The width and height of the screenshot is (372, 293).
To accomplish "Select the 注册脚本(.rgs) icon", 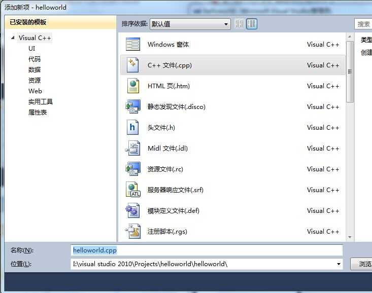I will [x=133, y=231].
